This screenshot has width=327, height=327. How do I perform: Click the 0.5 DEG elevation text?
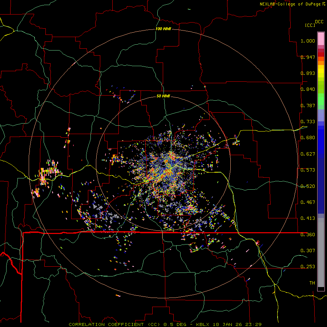point(175,324)
